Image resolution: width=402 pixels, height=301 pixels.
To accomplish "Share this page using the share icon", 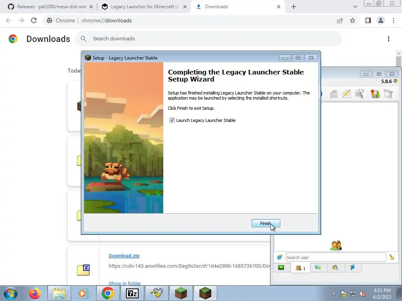I will (340, 20).
